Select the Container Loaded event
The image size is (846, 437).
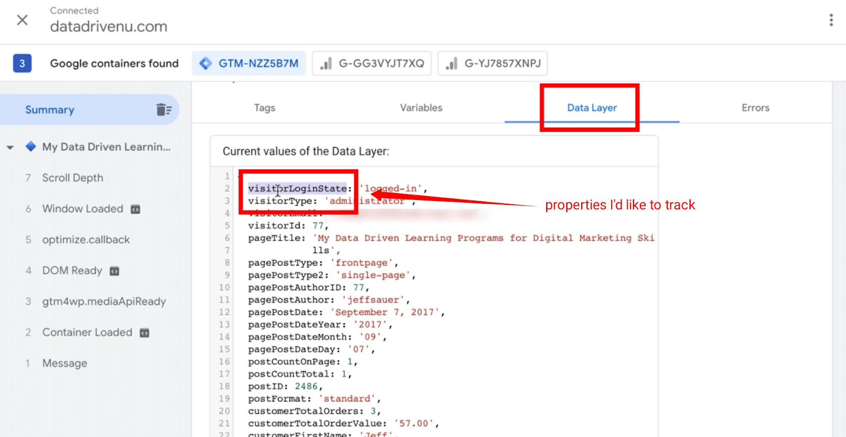point(87,332)
